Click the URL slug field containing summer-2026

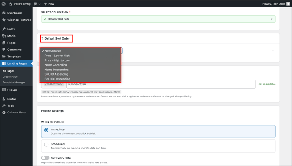tap(161, 84)
